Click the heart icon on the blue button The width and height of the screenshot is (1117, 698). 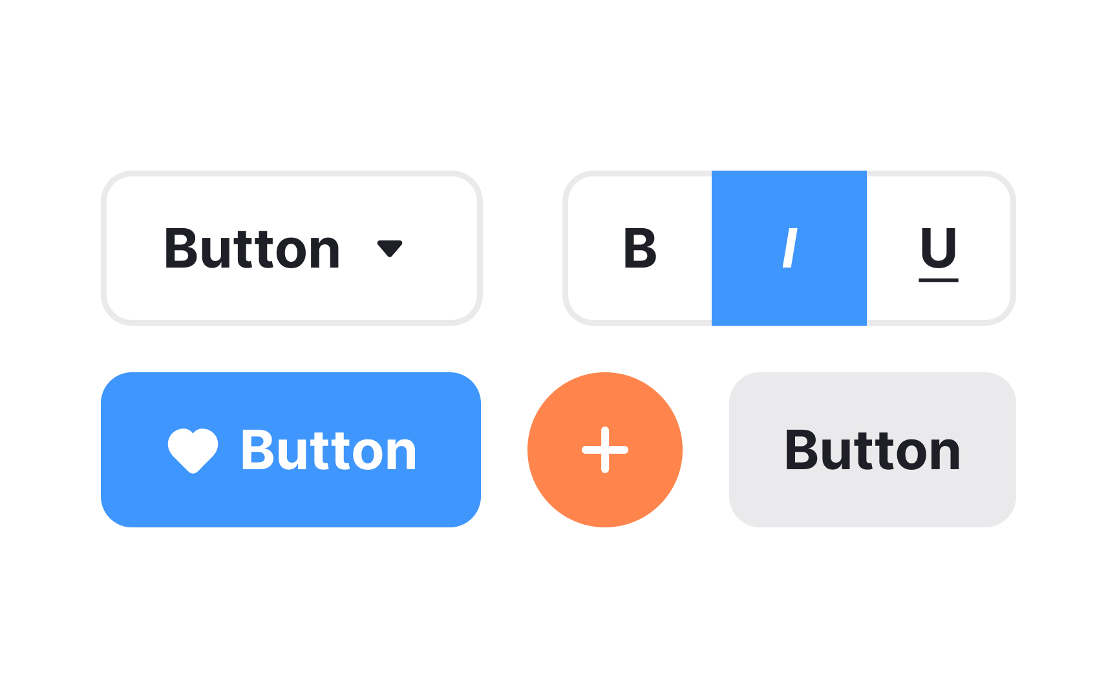[x=193, y=450]
